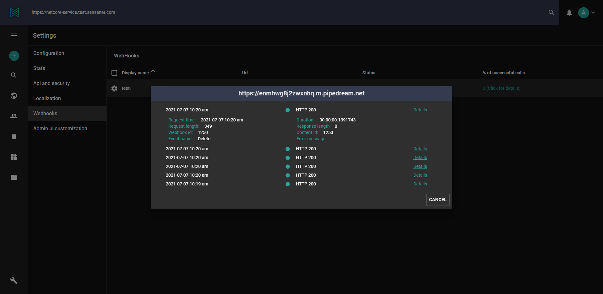Toggle sort arrow beside Display name
Viewport: 603px width, 294px height.
[153, 72]
